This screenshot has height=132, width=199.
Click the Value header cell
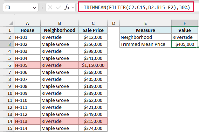(x=185, y=30)
